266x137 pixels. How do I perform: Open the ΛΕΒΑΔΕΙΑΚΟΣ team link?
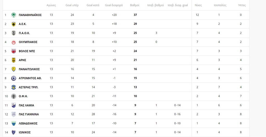tap(28, 123)
